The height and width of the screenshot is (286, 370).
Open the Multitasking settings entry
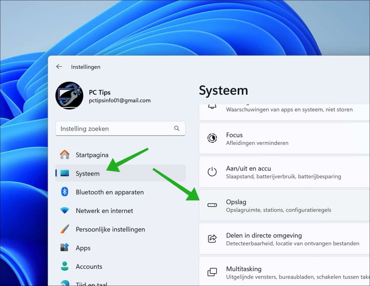[x=271, y=272]
